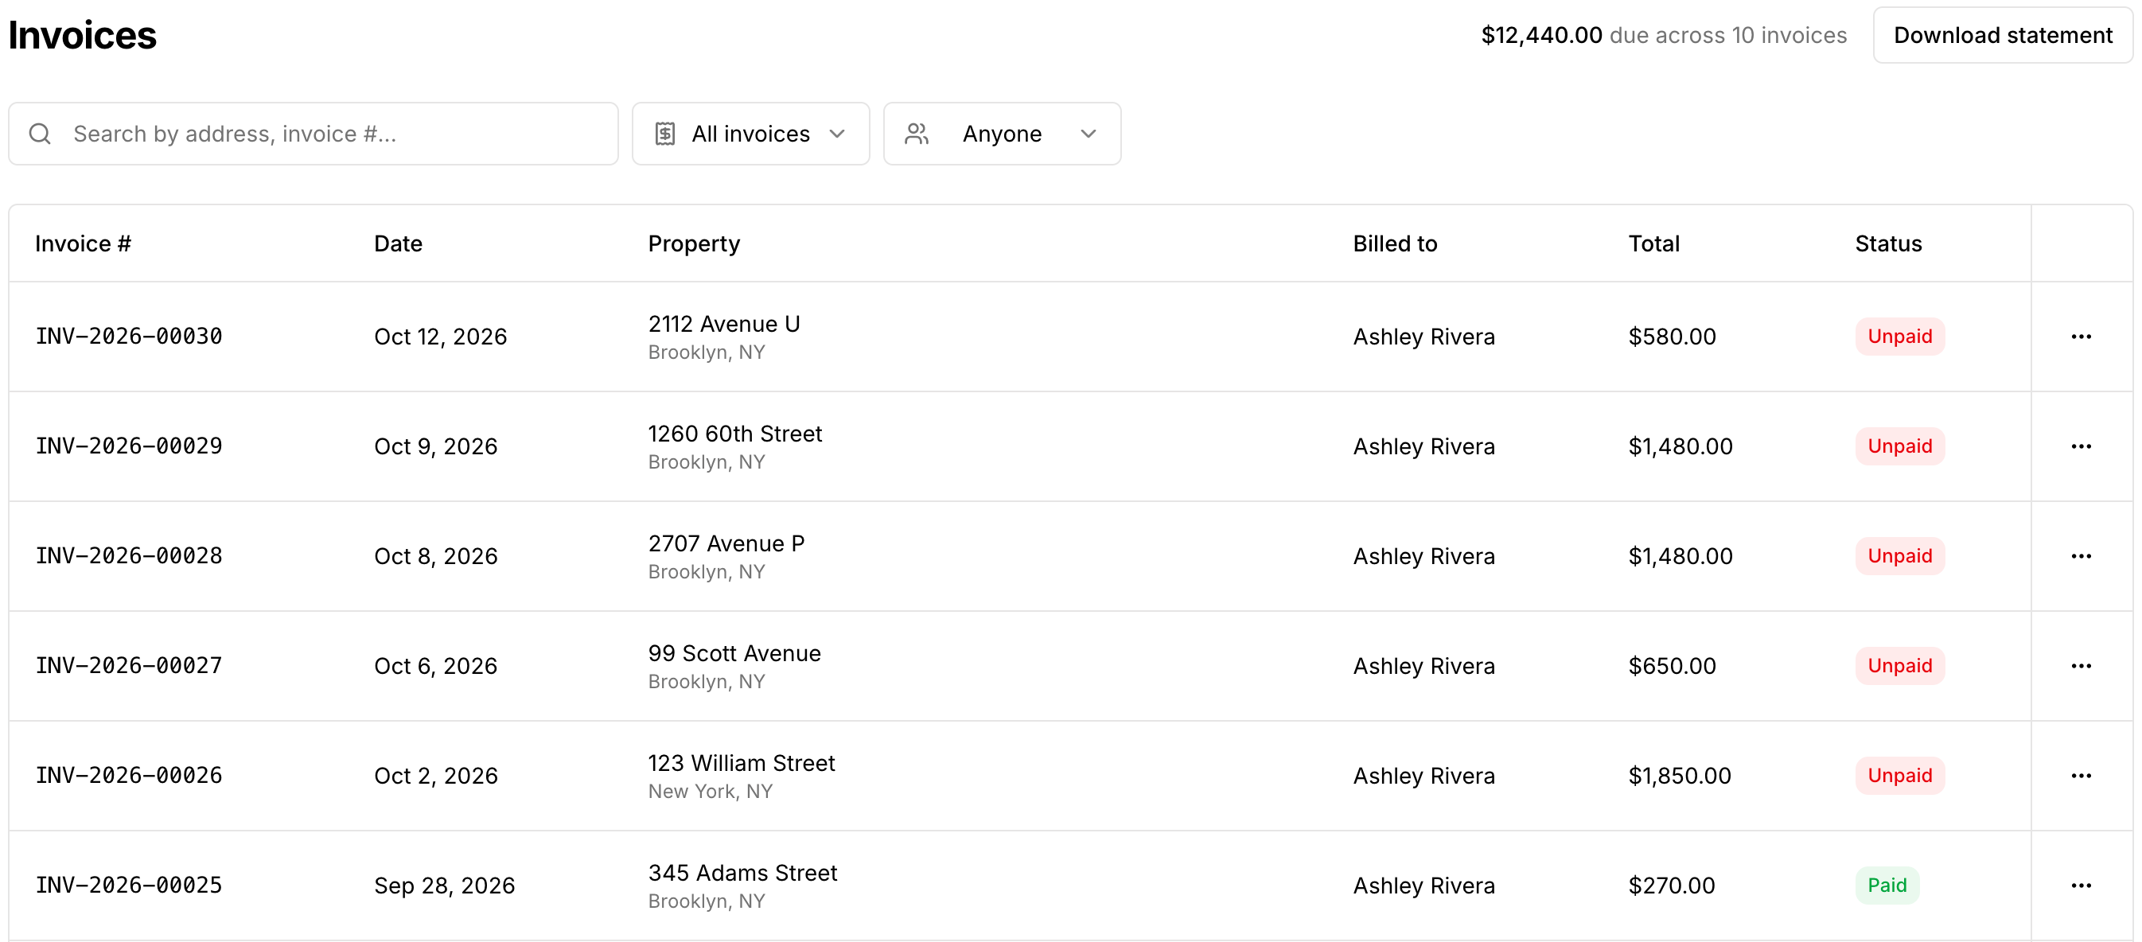Click the Oct 12, 2026 date
Viewport: 2142px width, 942px height.
click(x=441, y=337)
